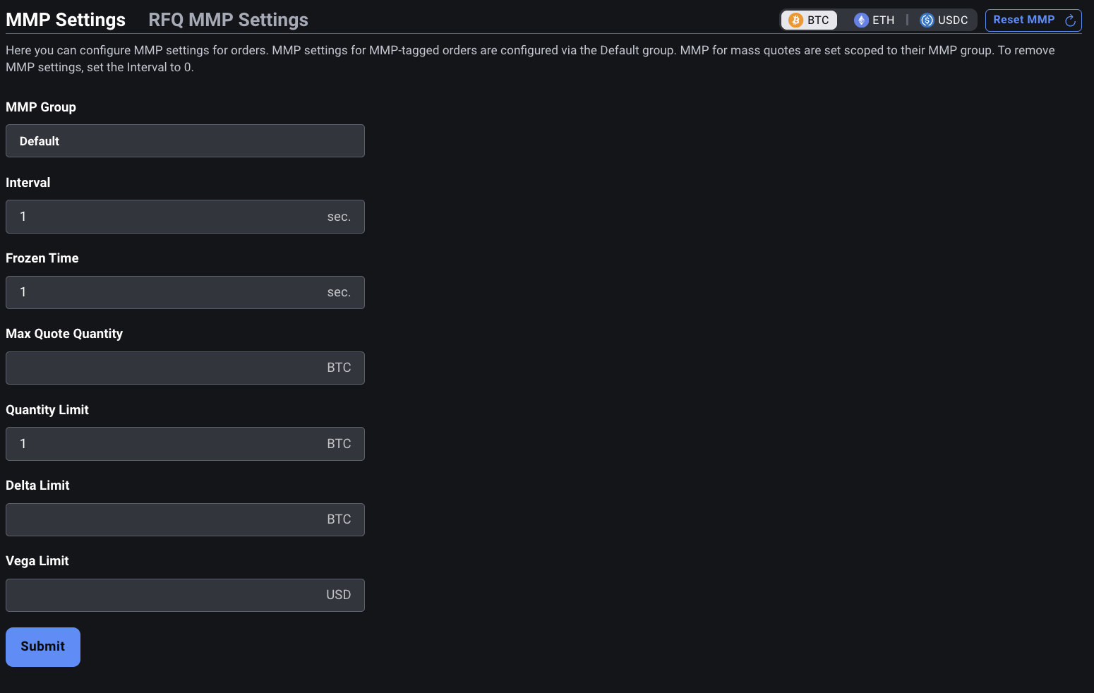Click the orange Bitcoin coin icon
The height and width of the screenshot is (693, 1094).
[x=795, y=20]
